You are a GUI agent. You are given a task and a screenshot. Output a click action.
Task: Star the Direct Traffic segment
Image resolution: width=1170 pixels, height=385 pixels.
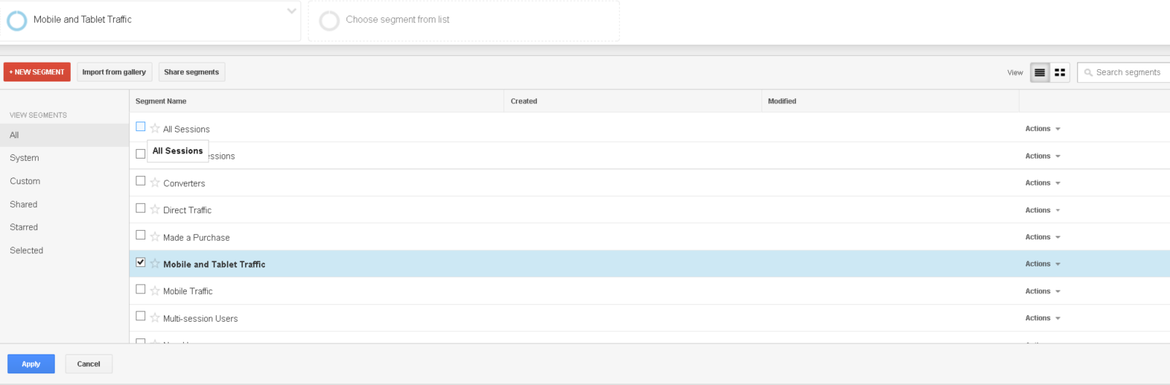[x=155, y=210]
